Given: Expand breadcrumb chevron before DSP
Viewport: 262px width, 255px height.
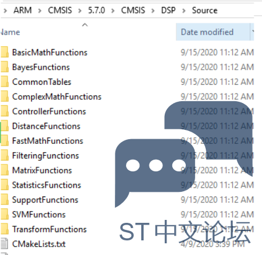Looking at the screenshot, I should click(153, 11).
